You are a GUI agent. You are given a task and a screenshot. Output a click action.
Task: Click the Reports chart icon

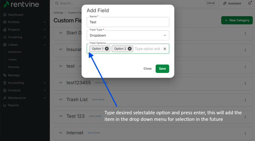pos(5,105)
